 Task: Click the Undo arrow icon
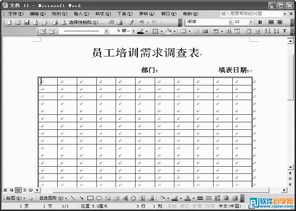[141, 23]
